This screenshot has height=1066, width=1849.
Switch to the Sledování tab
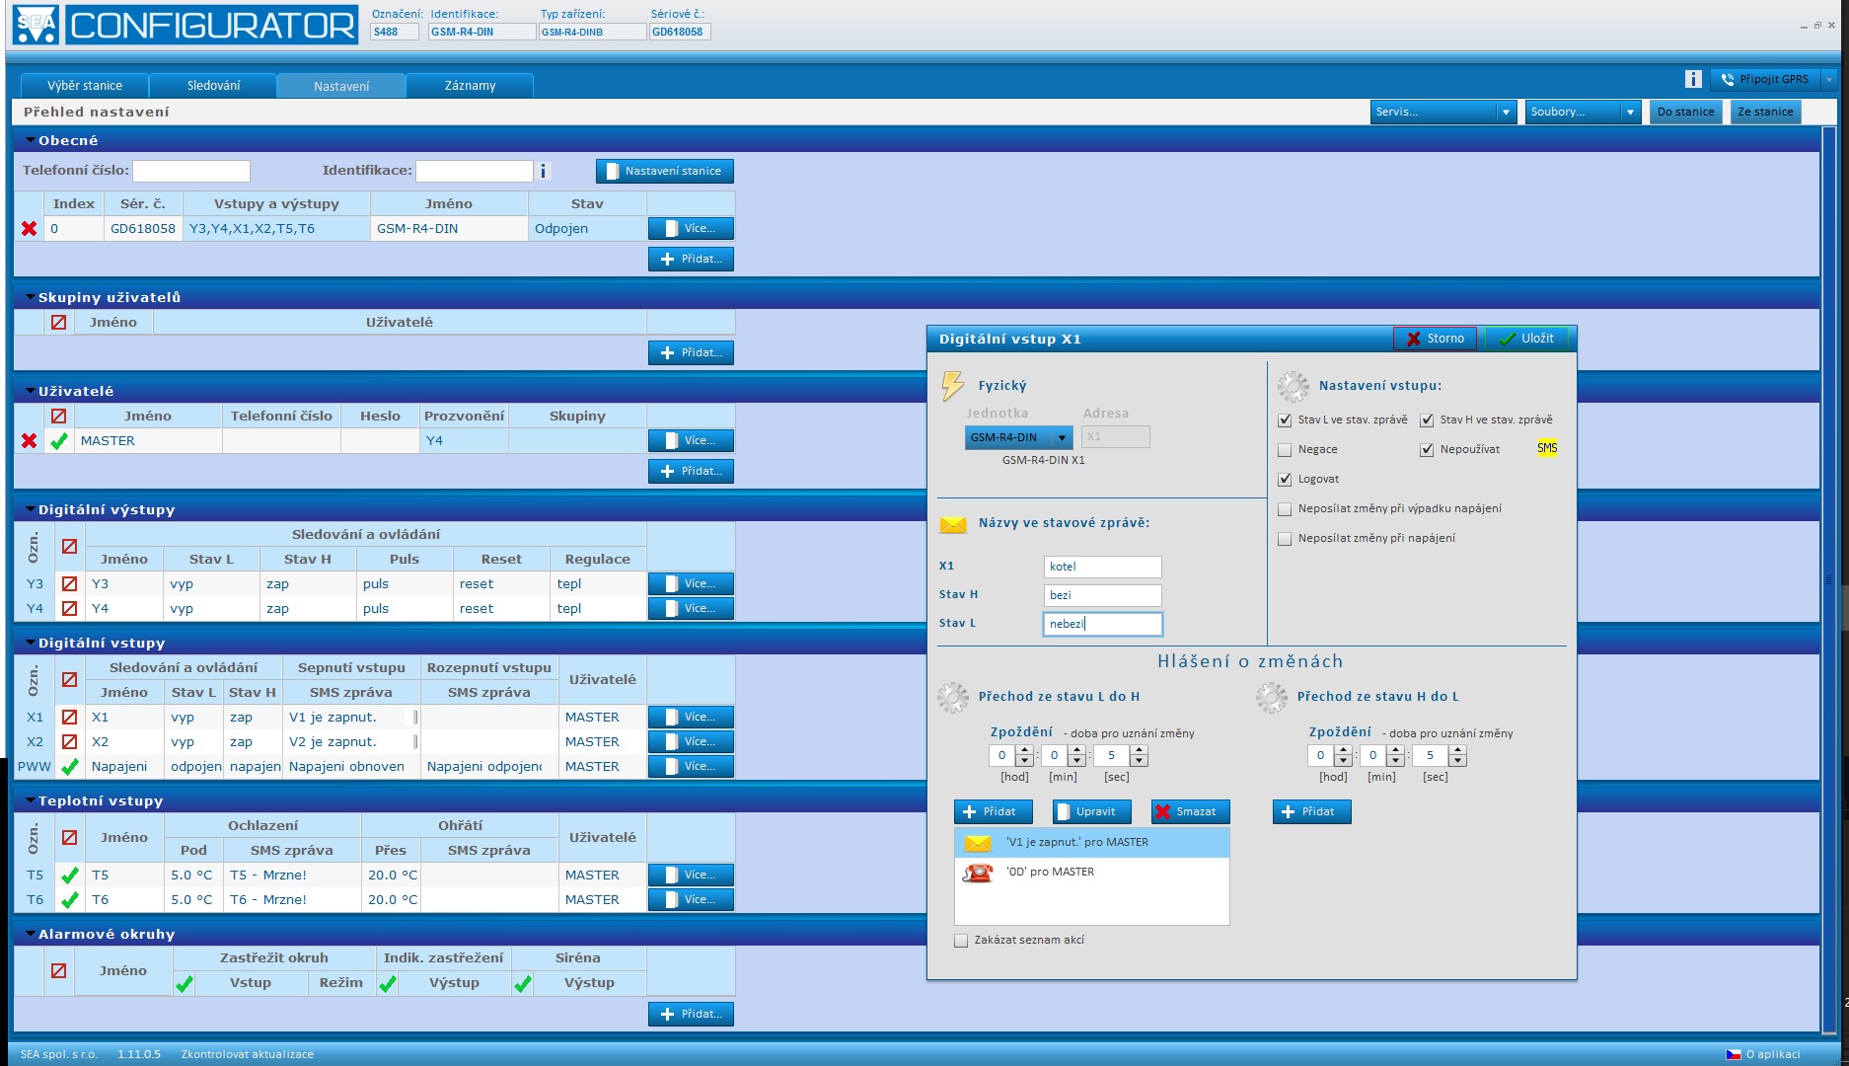(x=213, y=86)
